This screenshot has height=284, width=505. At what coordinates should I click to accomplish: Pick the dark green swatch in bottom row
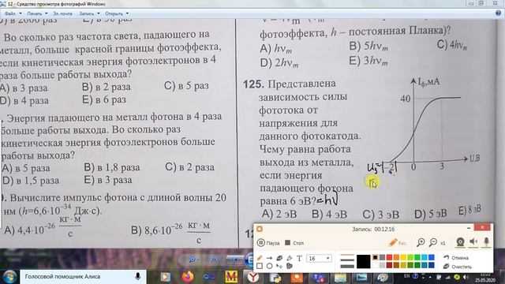(417, 265)
